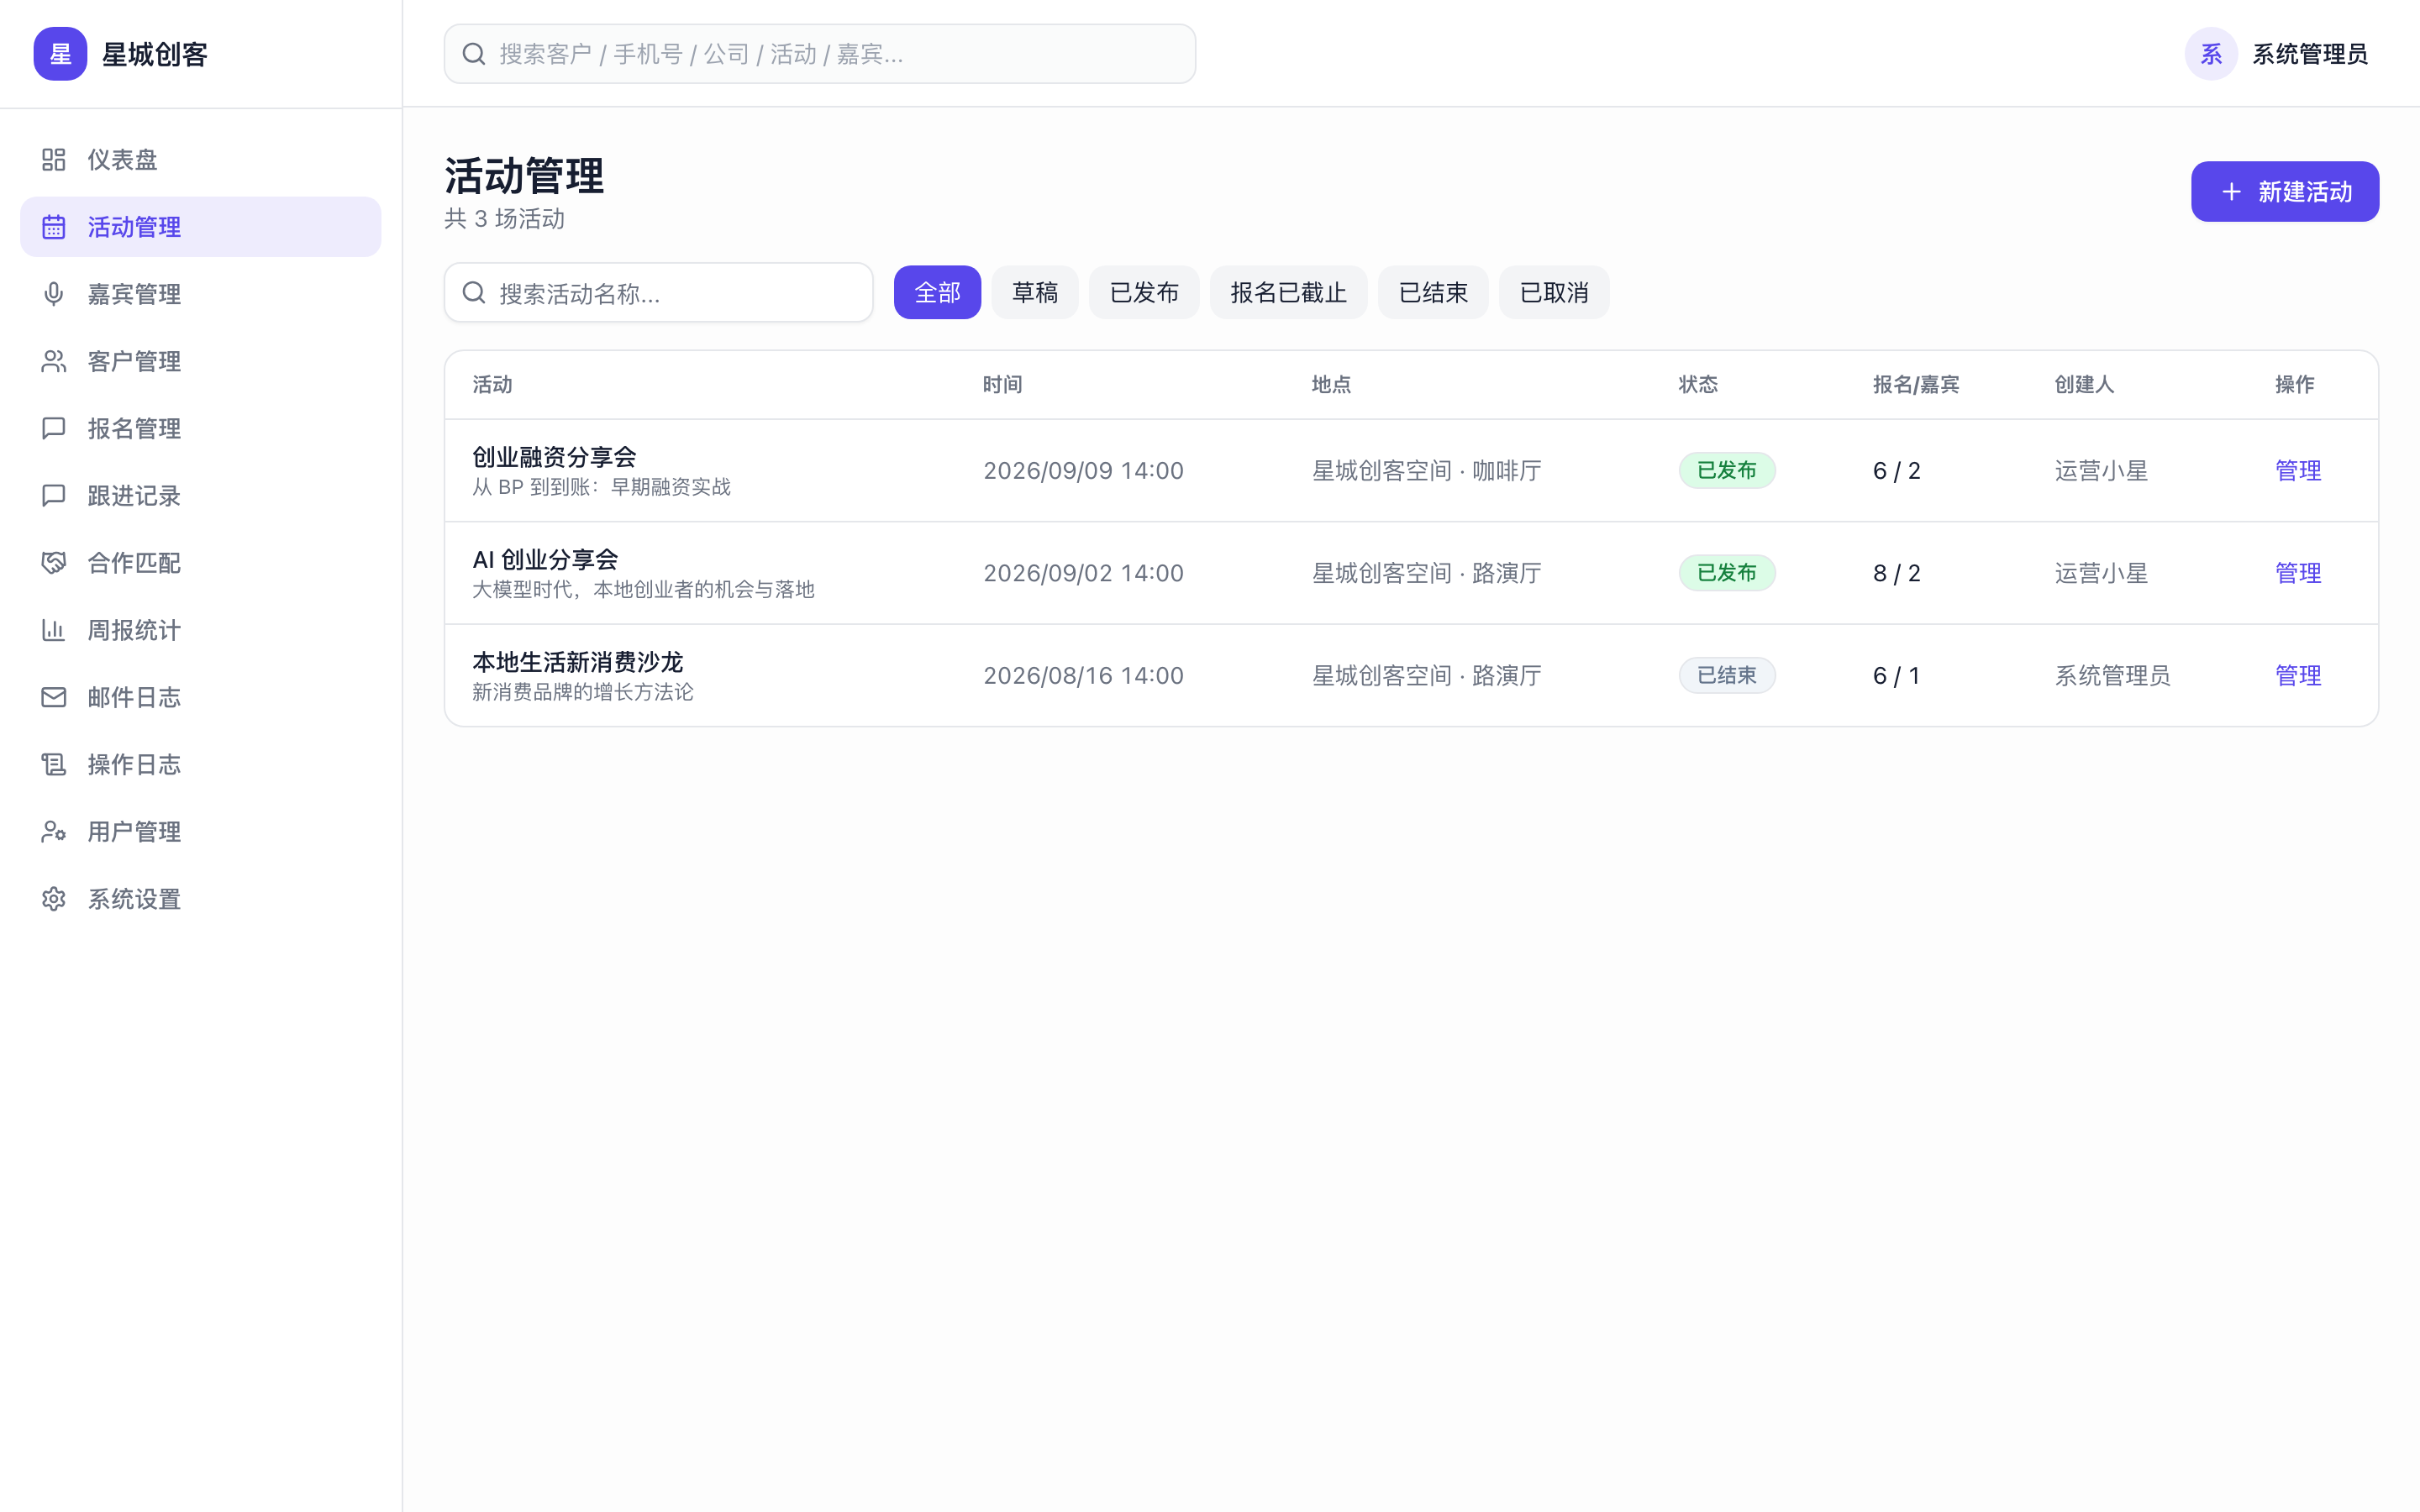2420x1512 pixels.
Task: Click 星城创客空间 · 咖啡厅 location cell
Action: point(1427,470)
